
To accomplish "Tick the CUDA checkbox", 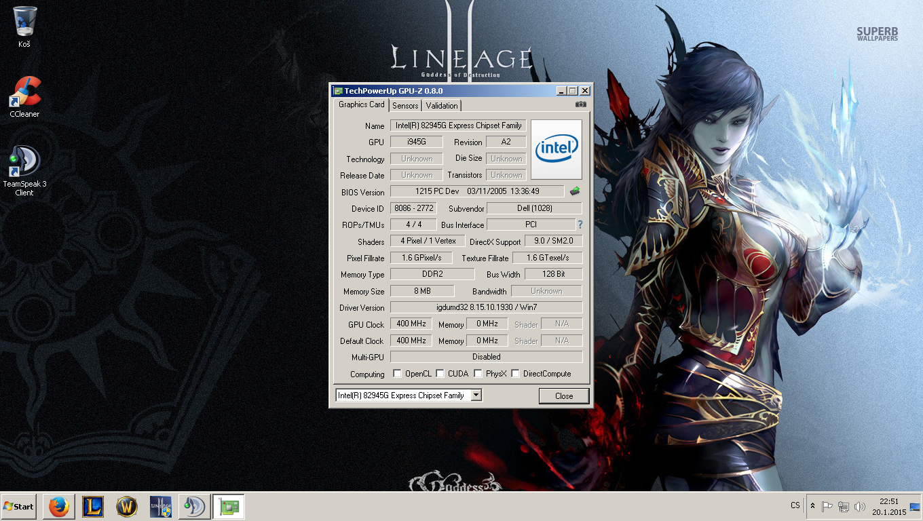I will click(x=440, y=374).
